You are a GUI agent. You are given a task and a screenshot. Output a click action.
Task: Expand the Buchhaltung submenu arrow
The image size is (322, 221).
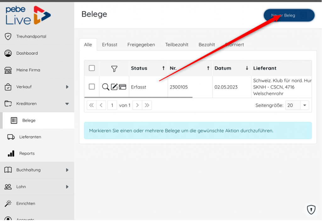pyautogui.click(x=67, y=170)
